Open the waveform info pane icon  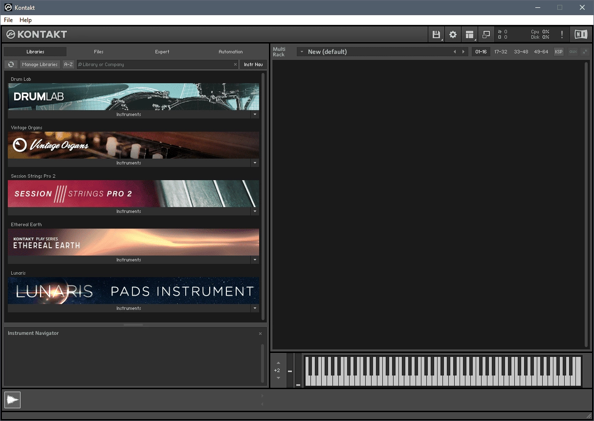[13, 400]
